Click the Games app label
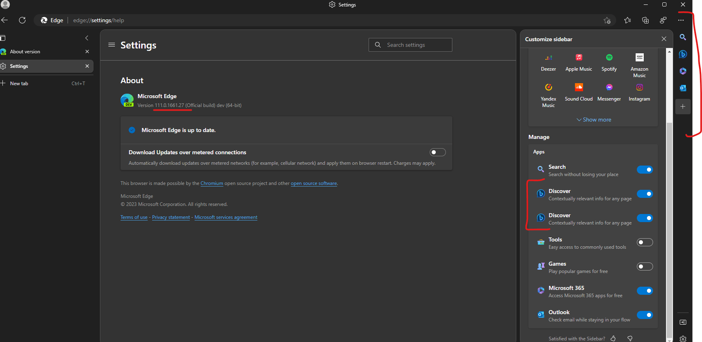 pyautogui.click(x=557, y=264)
